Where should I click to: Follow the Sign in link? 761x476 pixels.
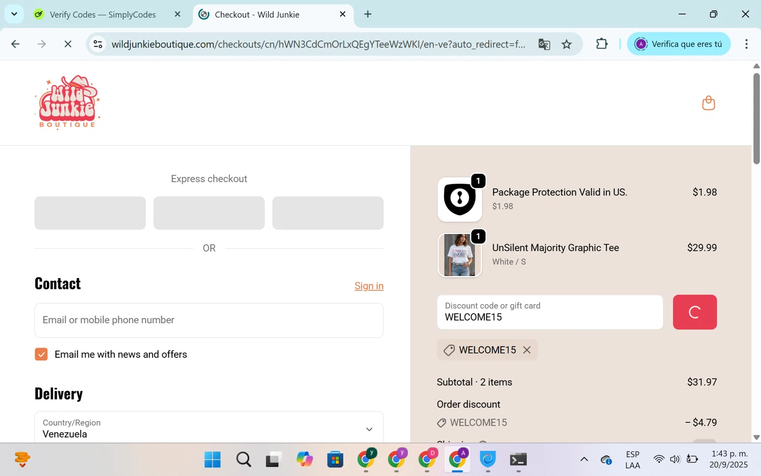[369, 286]
